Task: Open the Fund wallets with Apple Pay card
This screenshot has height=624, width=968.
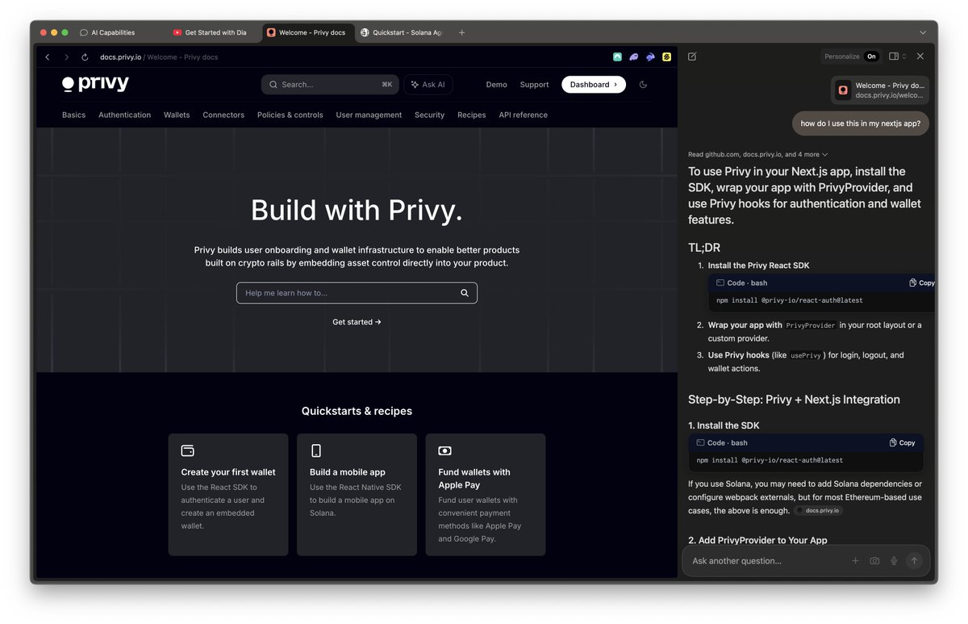Action: (x=486, y=495)
